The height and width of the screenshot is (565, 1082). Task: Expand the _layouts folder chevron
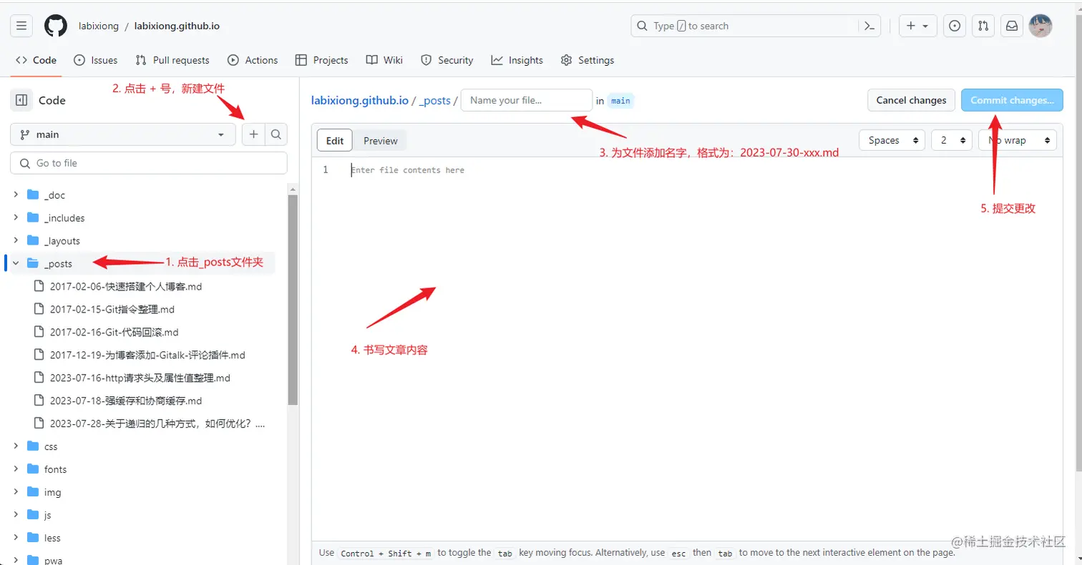tap(16, 240)
